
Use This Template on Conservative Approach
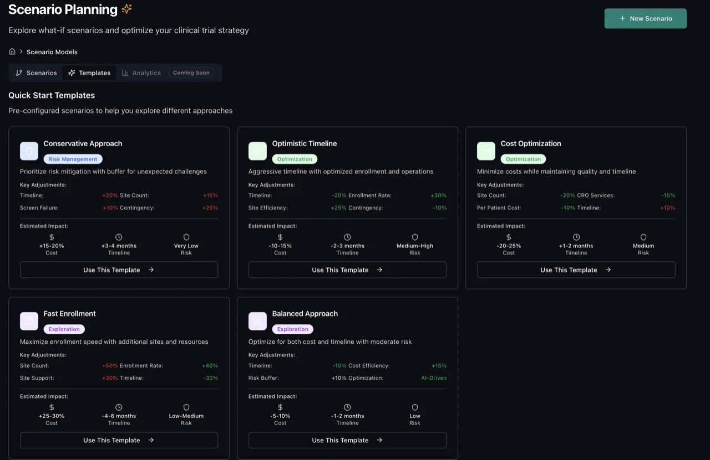pyautogui.click(x=119, y=270)
